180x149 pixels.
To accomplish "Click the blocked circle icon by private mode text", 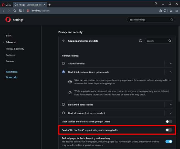I will pos(70,93).
